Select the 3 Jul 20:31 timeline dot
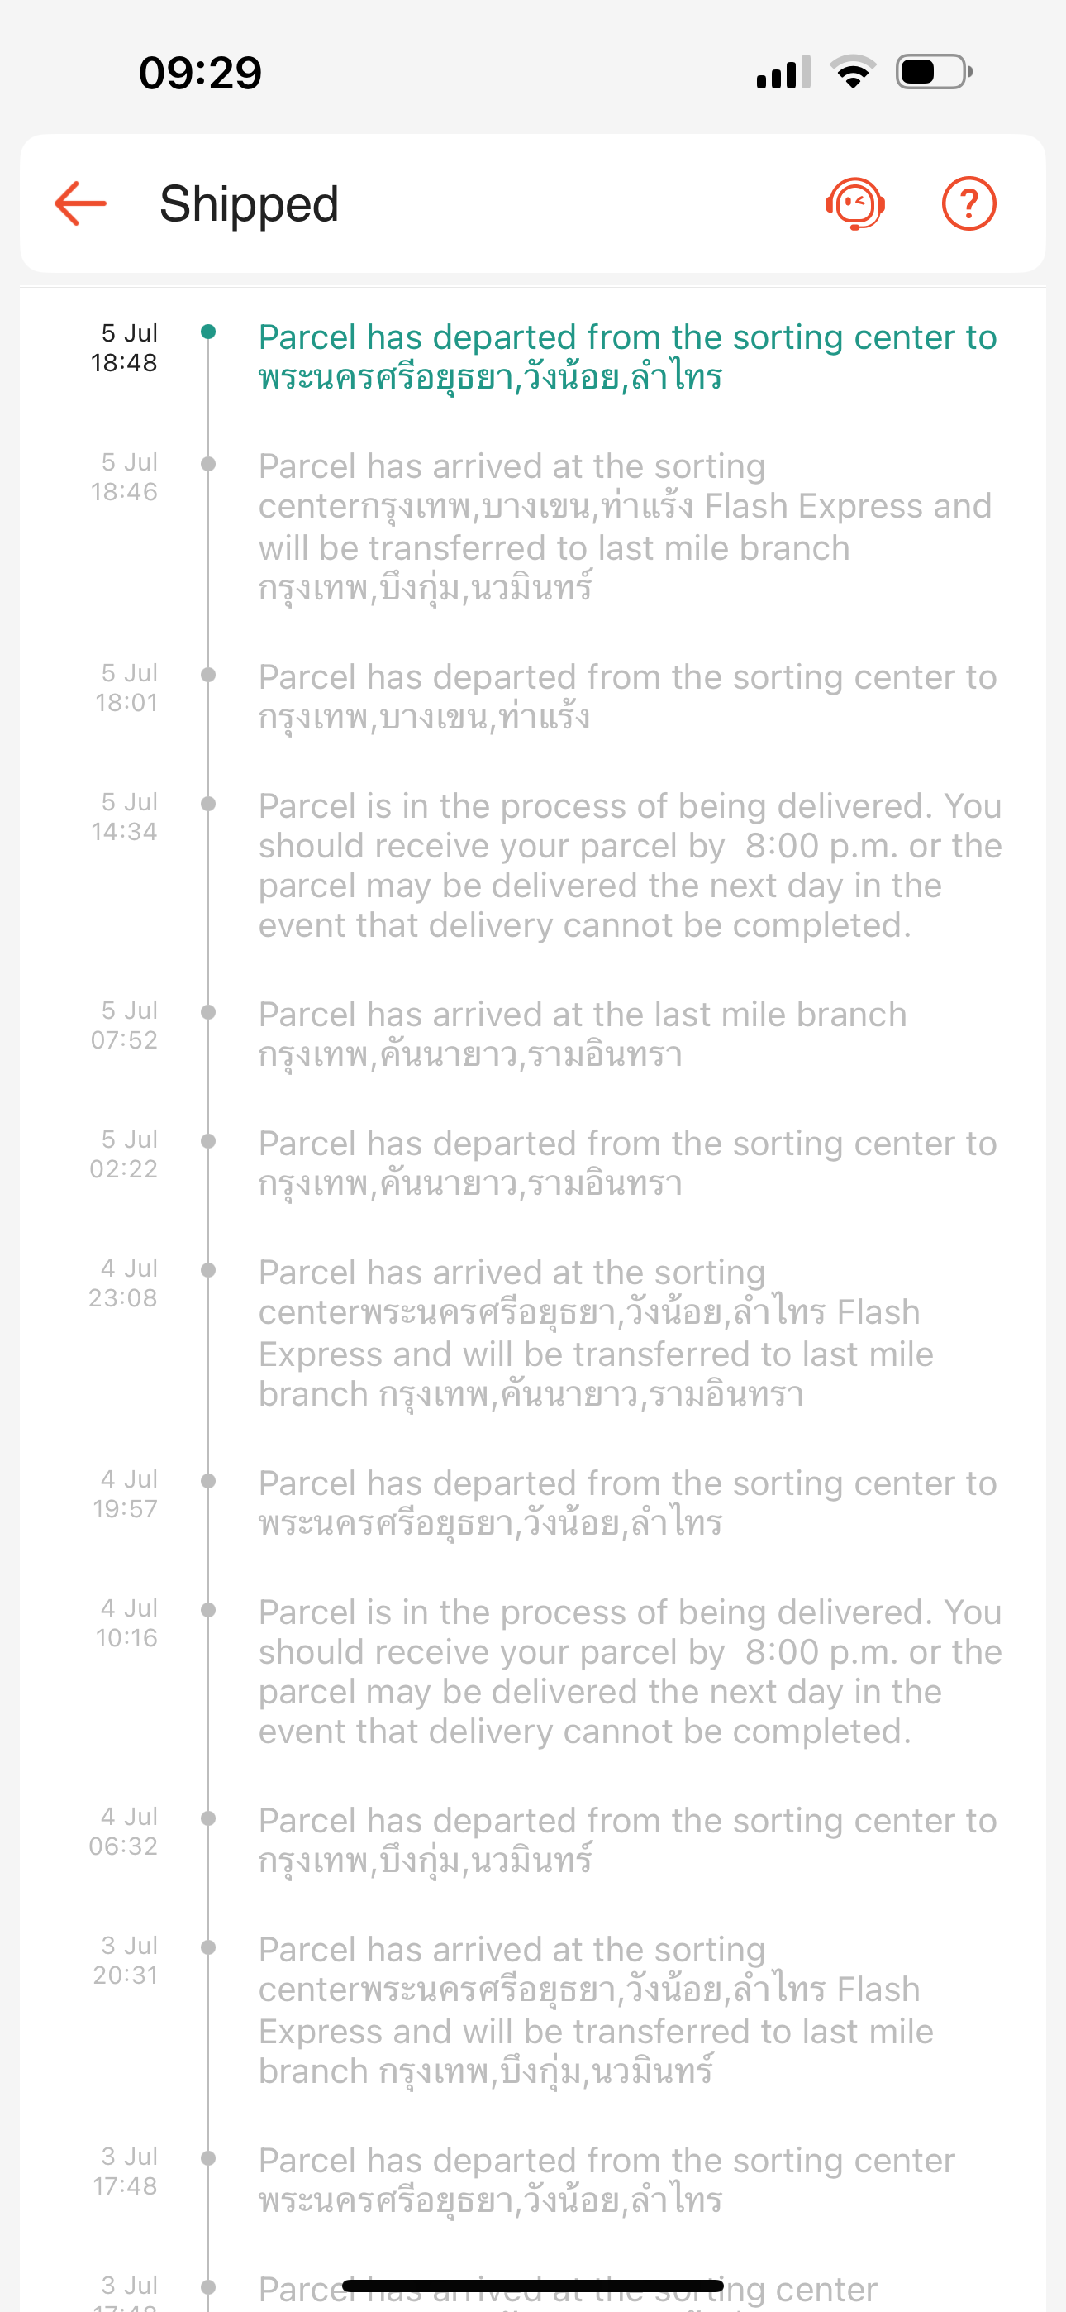This screenshot has height=2312, width=1066. [208, 1947]
